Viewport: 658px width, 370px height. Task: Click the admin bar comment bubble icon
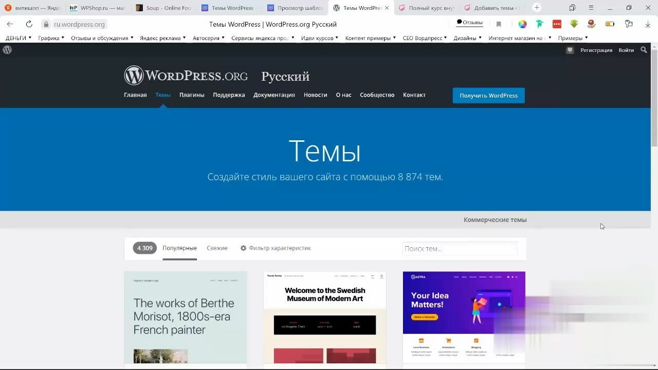point(570,50)
